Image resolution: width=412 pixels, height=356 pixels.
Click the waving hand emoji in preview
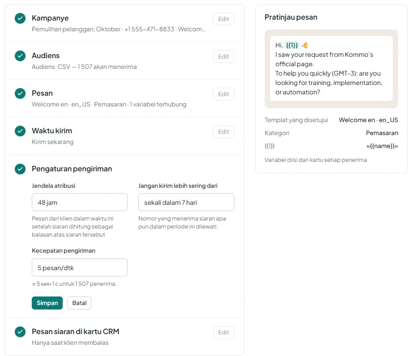tap(305, 45)
